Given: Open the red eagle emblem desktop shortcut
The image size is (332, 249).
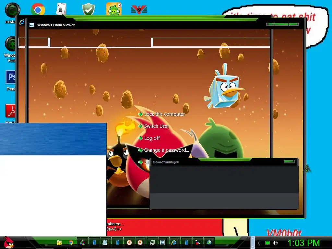Looking at the screenshot, I should (139, 9).
